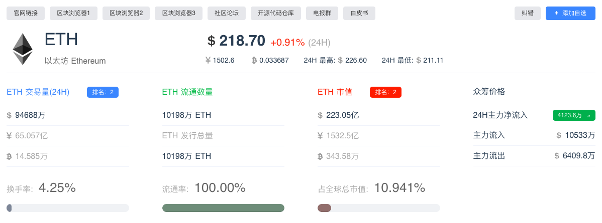The image size is (602, 223).
Task: Click the 占全球总市值 progress bar
Action: pyautogui.click(x=379, y=208)
